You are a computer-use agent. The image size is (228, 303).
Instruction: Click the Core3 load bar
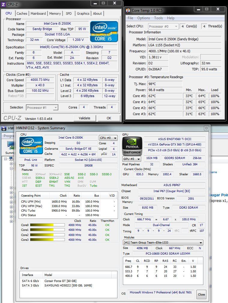[x=47, y=240]
